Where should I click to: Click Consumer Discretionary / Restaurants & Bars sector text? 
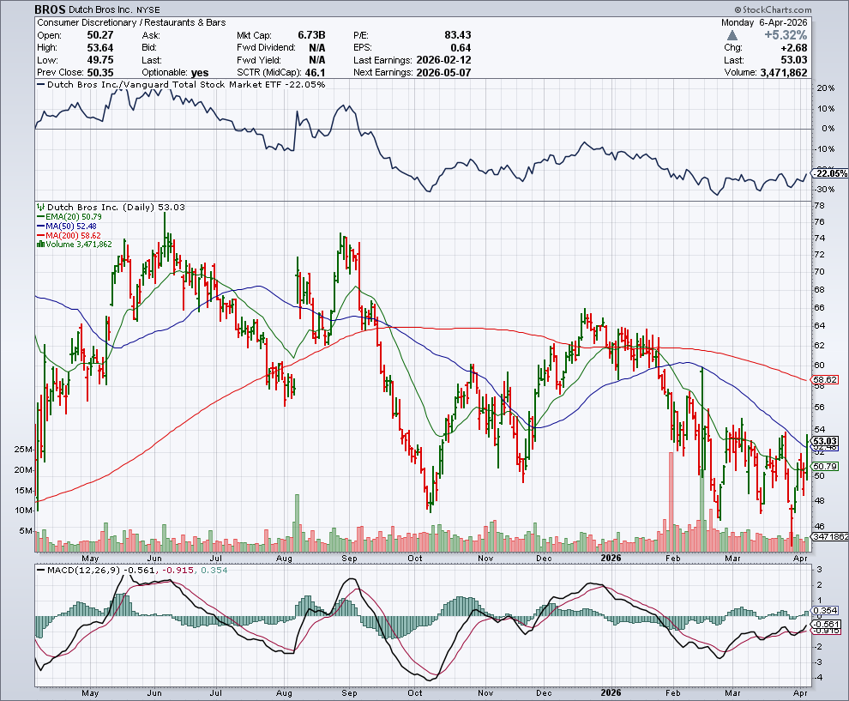pyautogui.click(x=131, y=22)
